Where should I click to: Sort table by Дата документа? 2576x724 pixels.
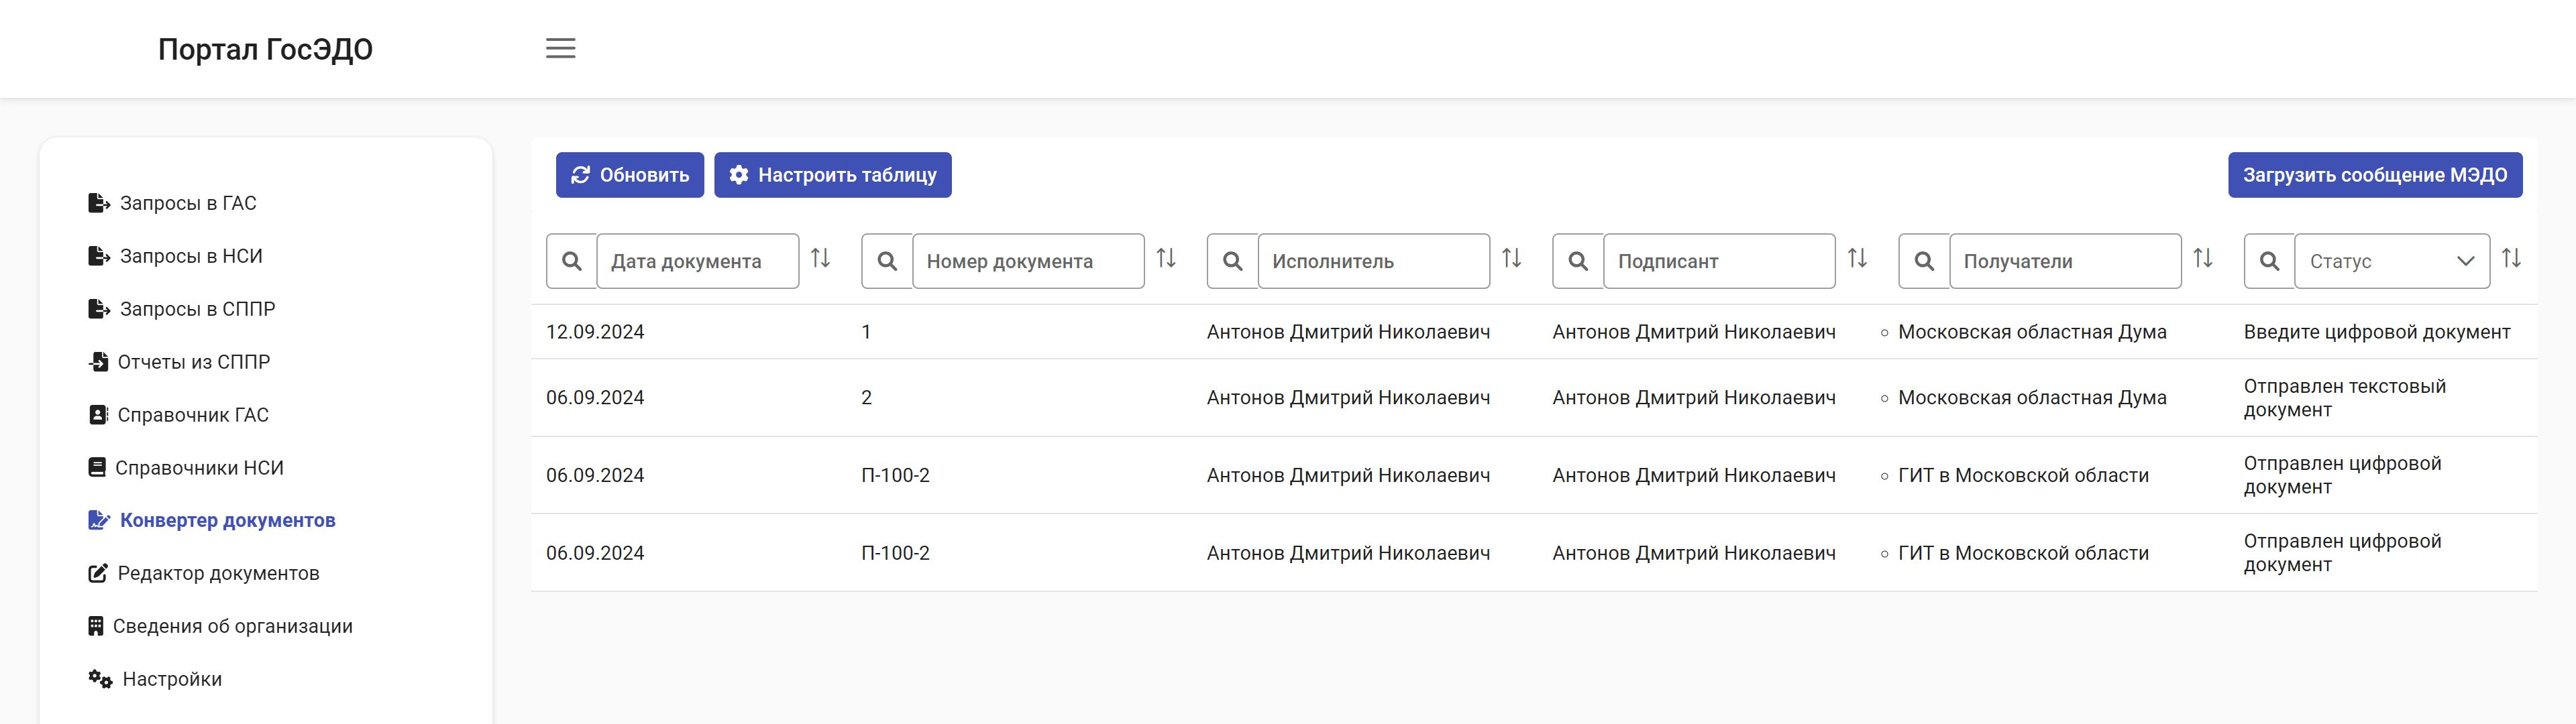coord(820,259)
